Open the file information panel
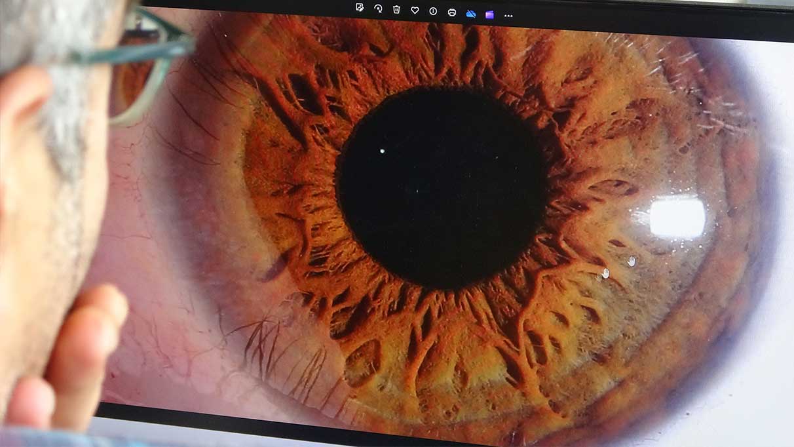Screen dimensions: 794x447 point(434,10)
